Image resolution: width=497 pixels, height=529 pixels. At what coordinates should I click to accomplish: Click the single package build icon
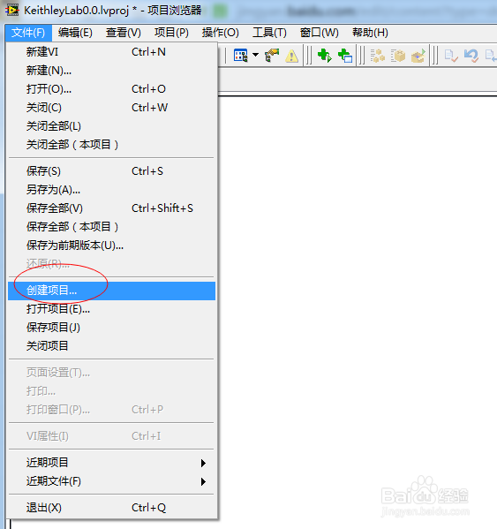pos(398,56)
